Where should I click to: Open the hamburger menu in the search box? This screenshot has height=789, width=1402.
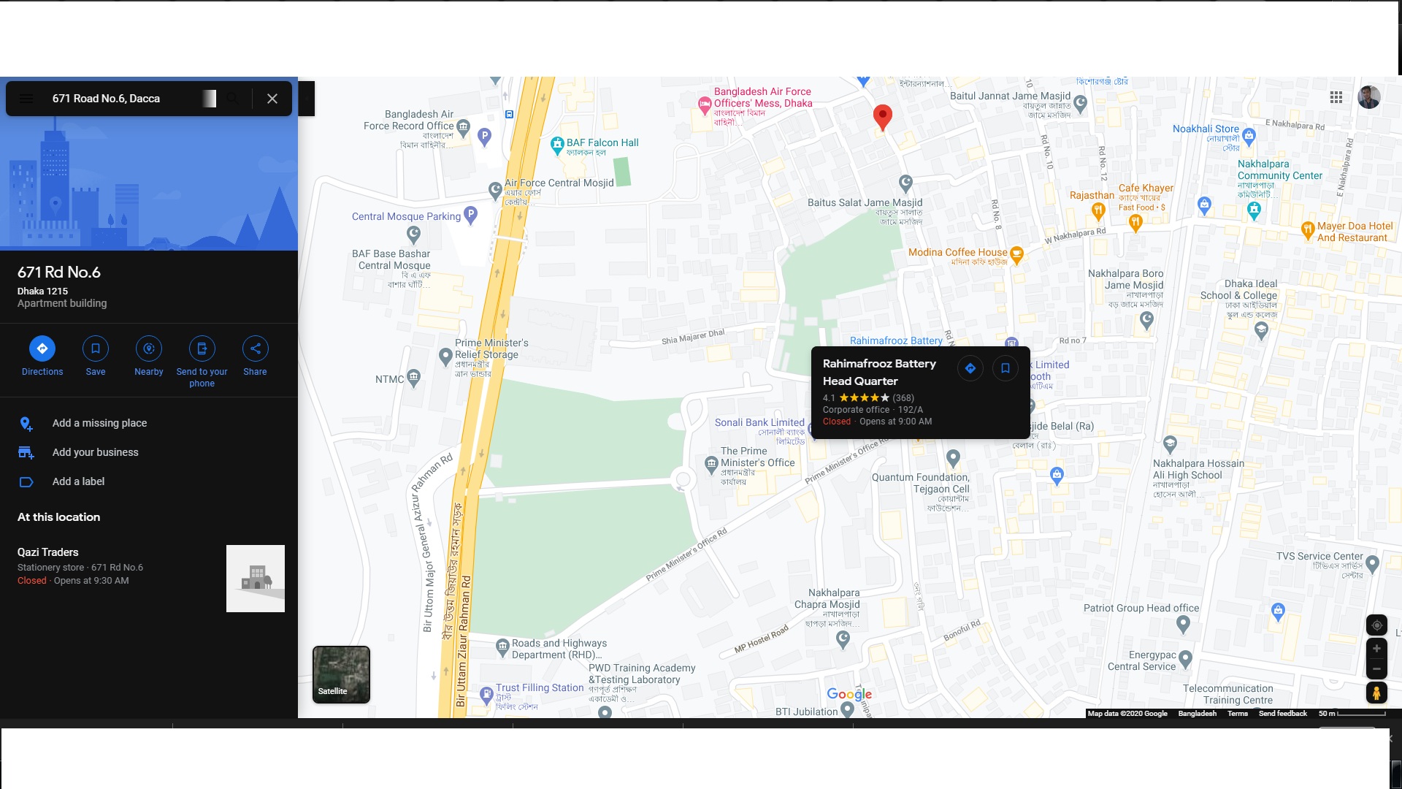pos(26,99)
